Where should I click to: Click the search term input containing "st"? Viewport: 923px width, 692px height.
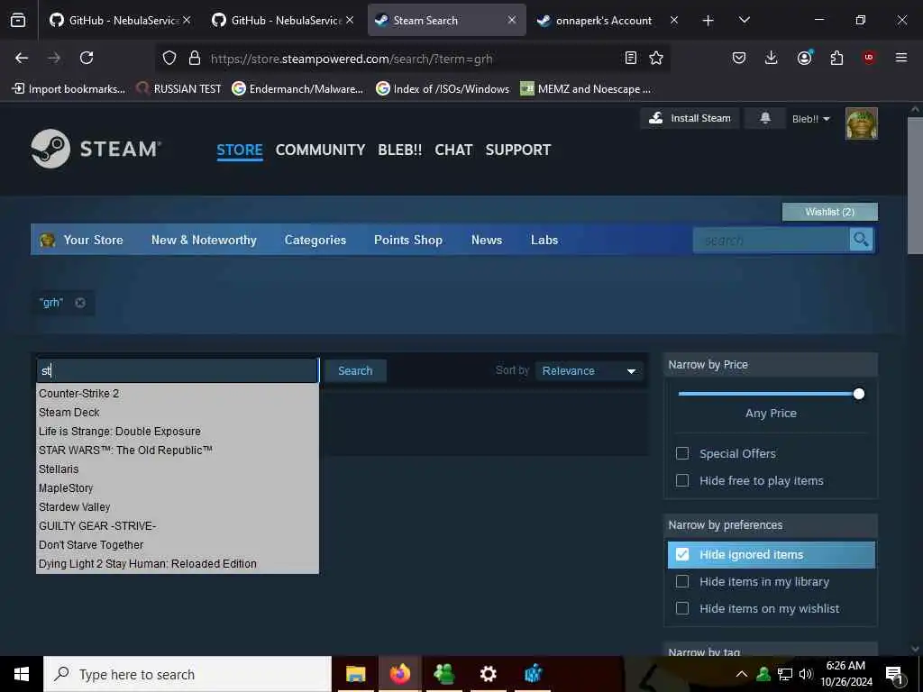coord(178,370)
